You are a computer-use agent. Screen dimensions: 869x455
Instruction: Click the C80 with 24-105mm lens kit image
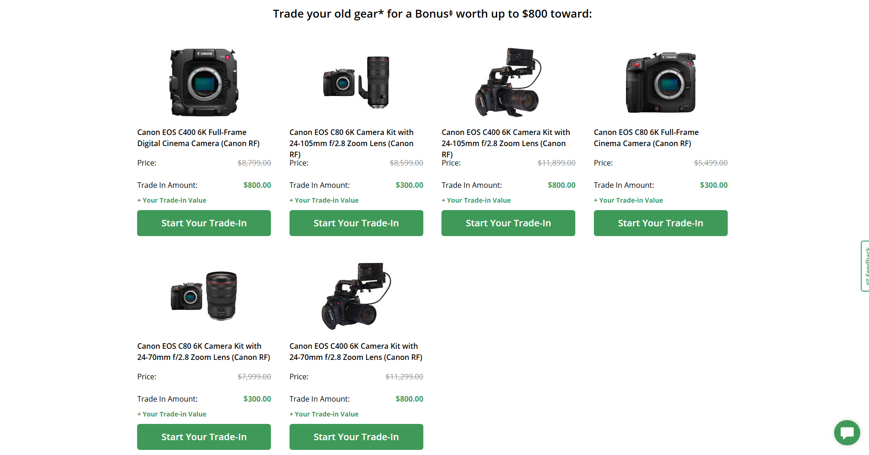pos(356,83)
